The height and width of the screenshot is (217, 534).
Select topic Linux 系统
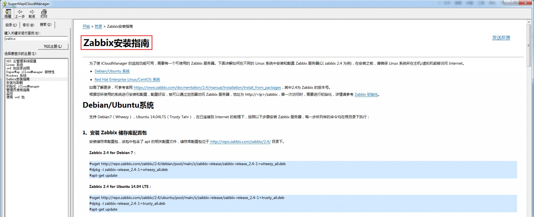click(15, 65)
